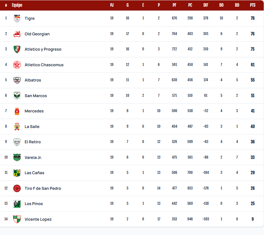This screenshot has width=264, height=235.
Task: Sort by the DIF column header
Action: coord(206,5)
